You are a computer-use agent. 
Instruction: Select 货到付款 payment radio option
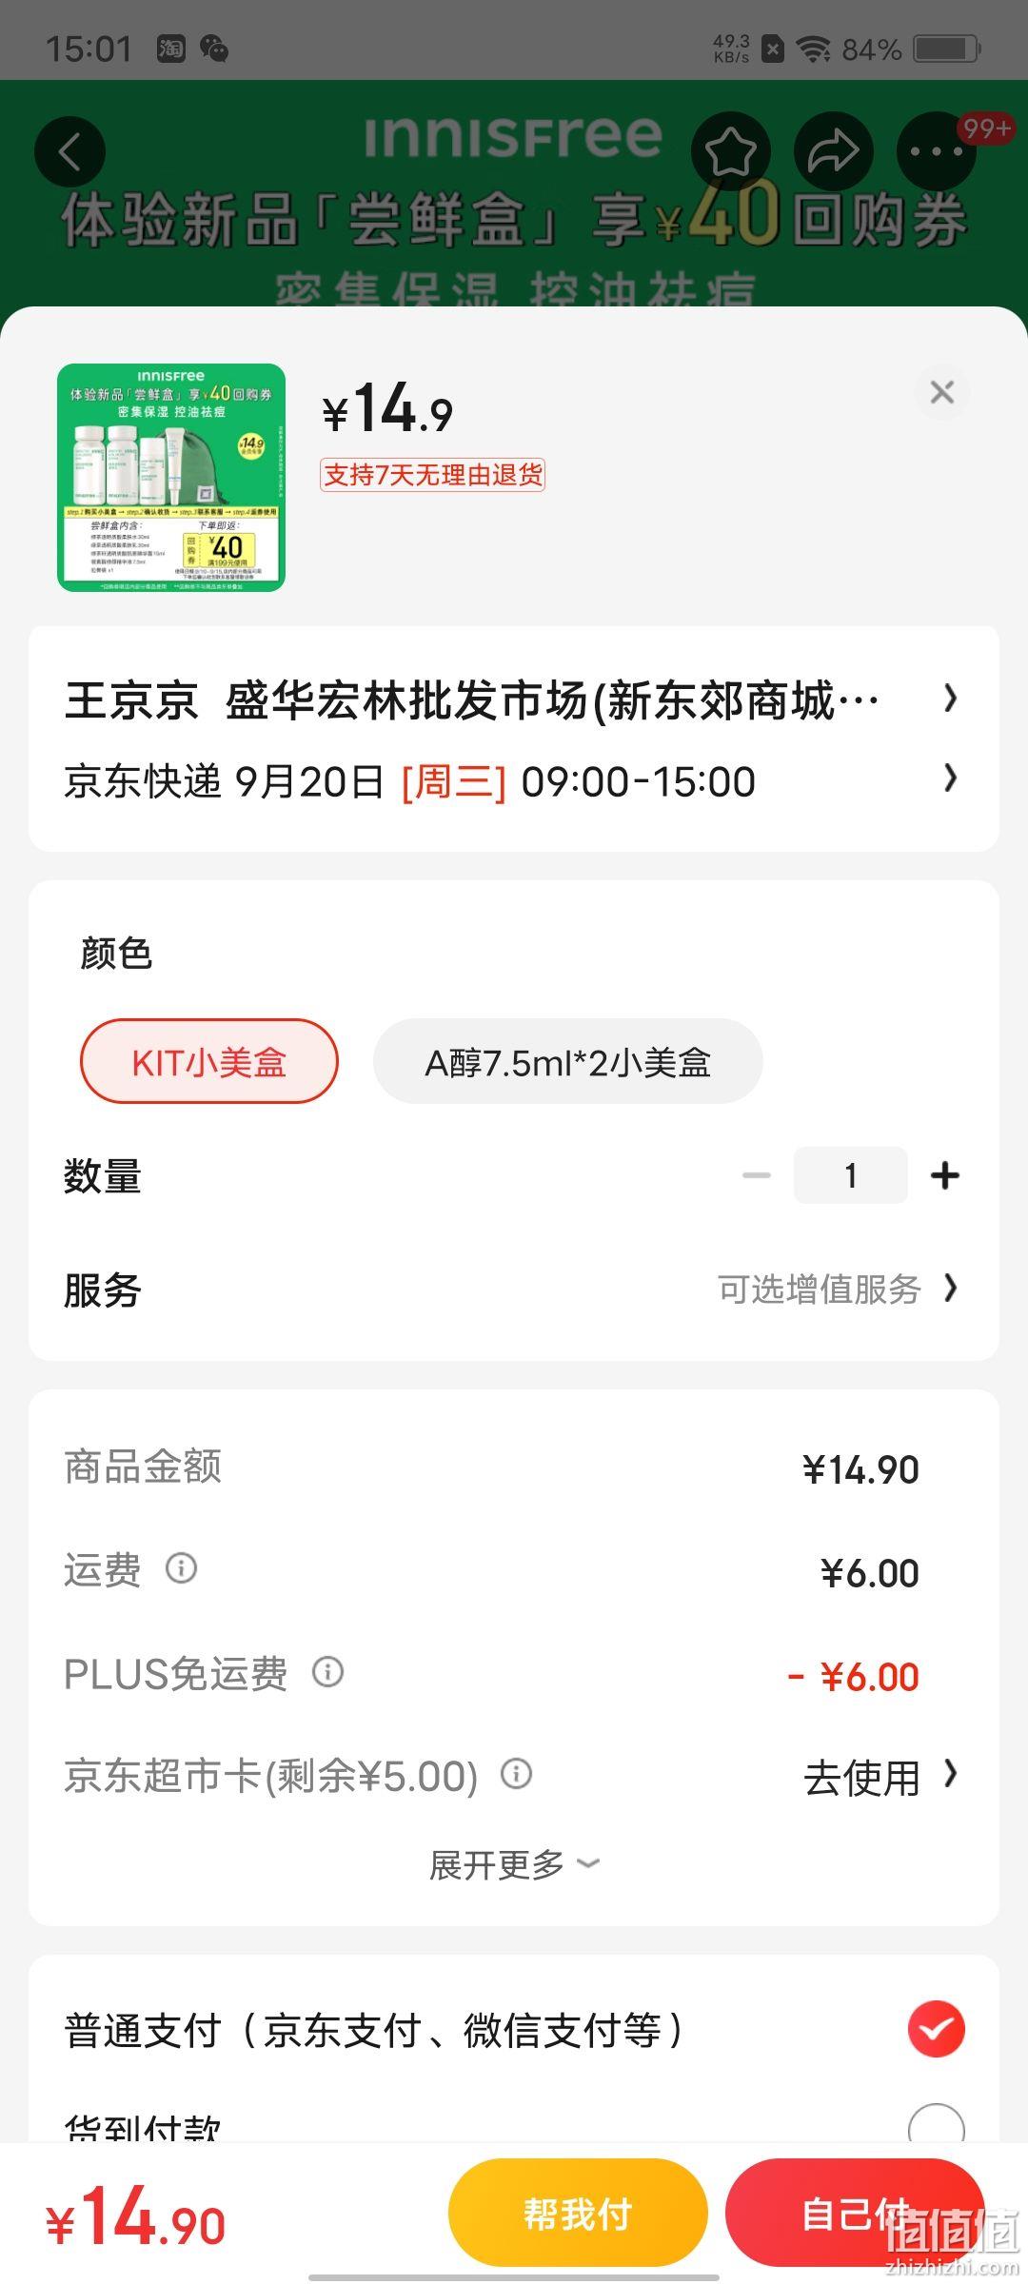pos(937,2127)
